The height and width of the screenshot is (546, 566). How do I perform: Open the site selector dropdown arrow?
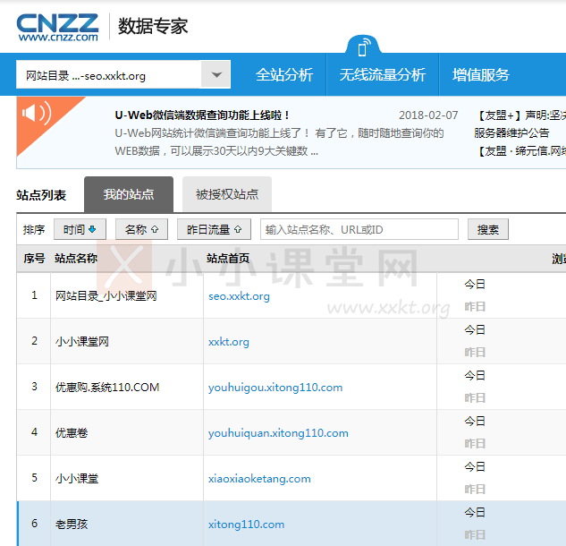(215, 75)
